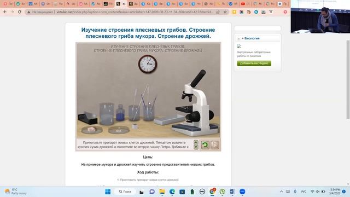
Task: Open the weather widget showing 15°C
Action: tap(16, 192)
